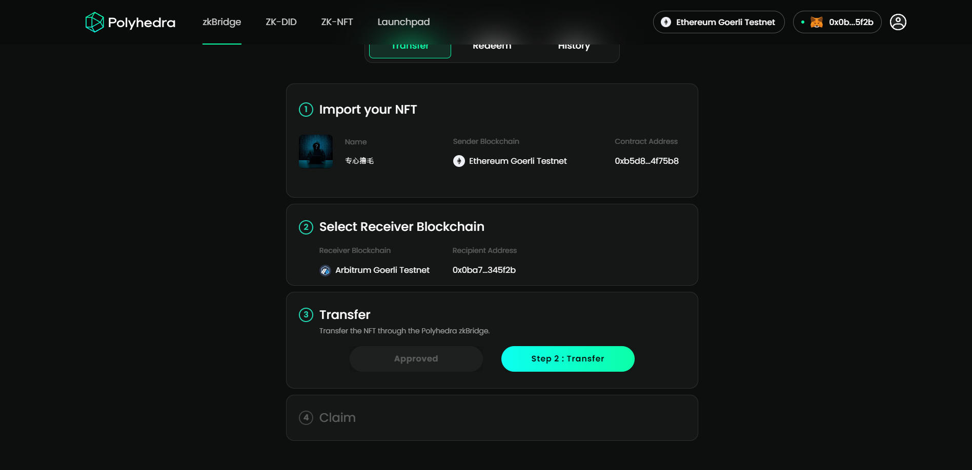Click the Step 2 : Transfer button

(568, 359)
